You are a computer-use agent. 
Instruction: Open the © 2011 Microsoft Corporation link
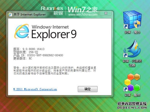click(x=35, y=89)
